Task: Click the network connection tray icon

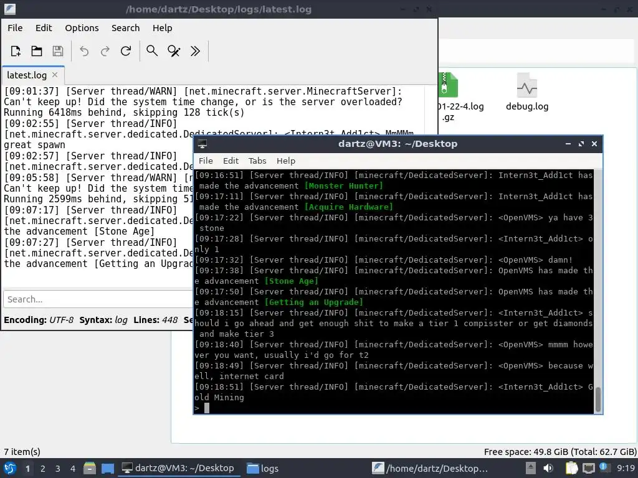Action: (x=588, y=468)
